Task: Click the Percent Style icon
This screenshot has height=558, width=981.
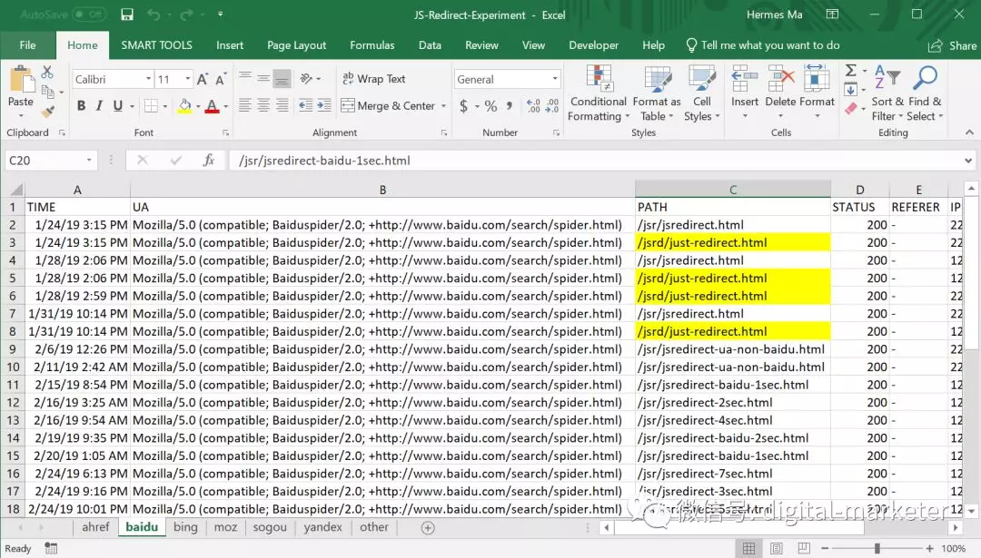Action: point(491,106)
